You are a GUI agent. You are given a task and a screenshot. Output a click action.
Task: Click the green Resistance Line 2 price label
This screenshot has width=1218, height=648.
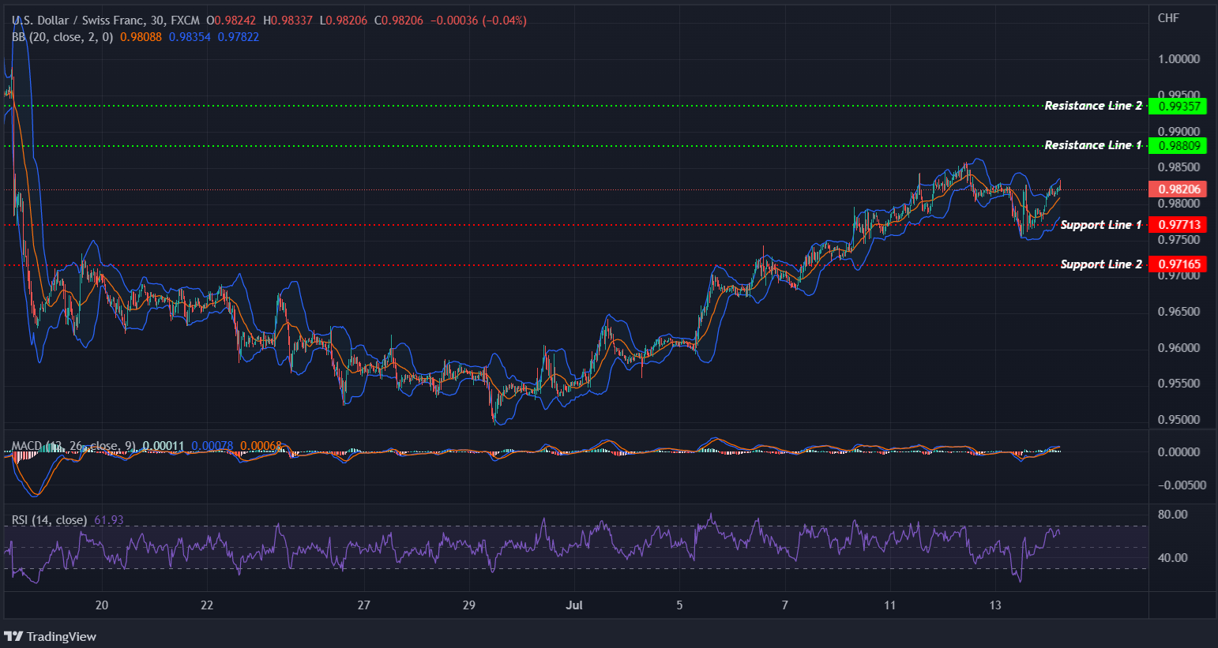click(x=1178, y=105)
